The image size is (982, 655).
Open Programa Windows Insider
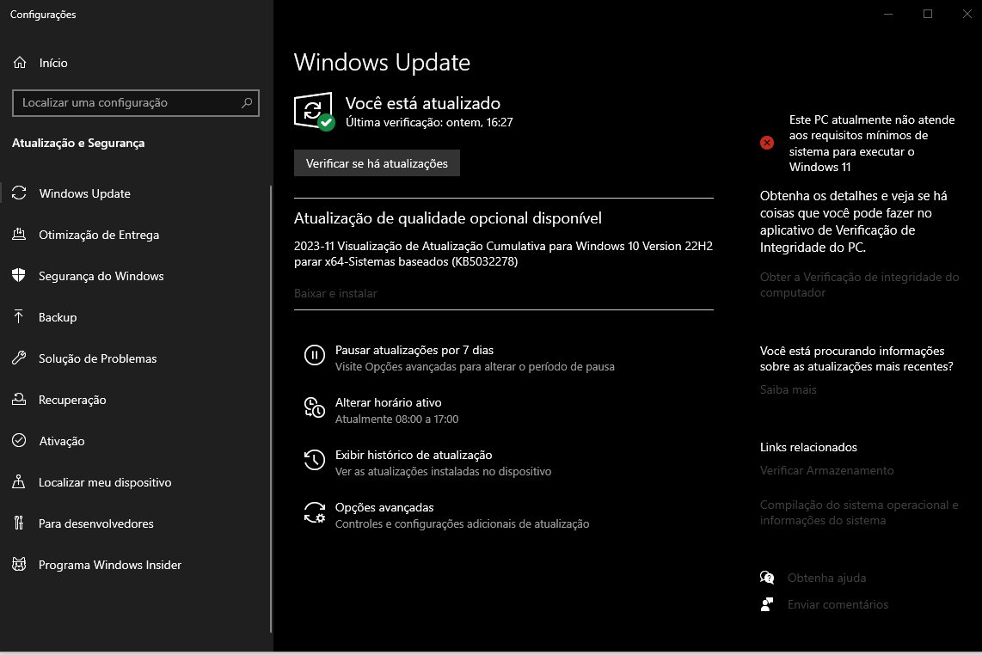109,565
